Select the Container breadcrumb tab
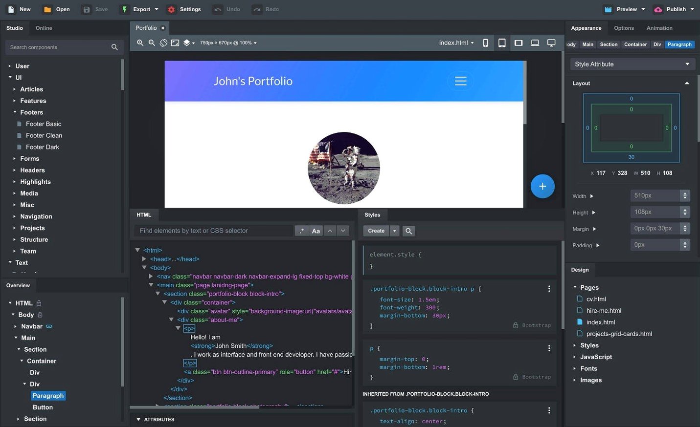 635,44
